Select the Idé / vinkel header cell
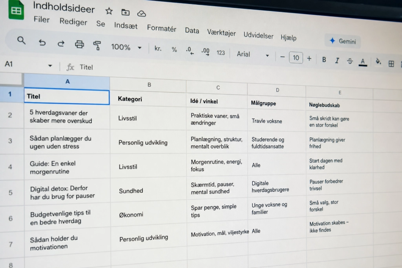The image size is (402, 268). point(217,101)
